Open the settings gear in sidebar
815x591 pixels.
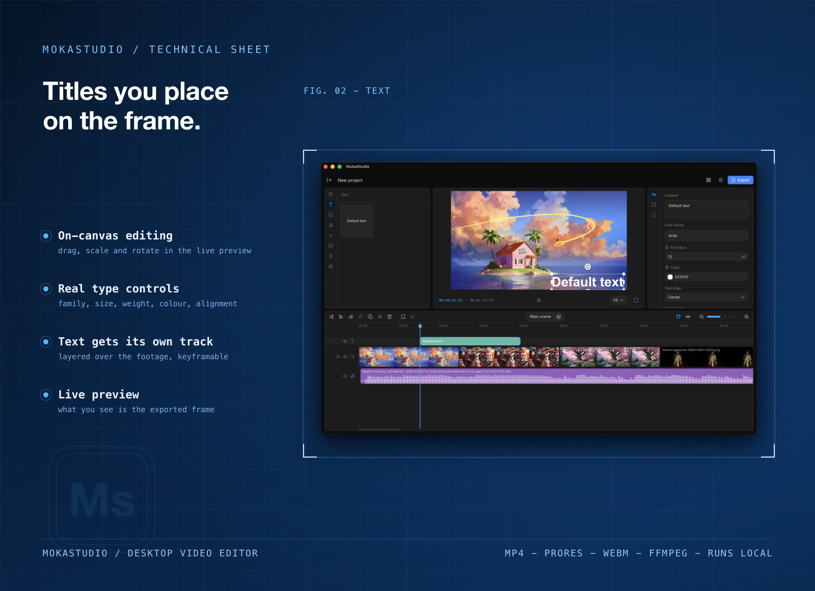click(x=331, y=266)
